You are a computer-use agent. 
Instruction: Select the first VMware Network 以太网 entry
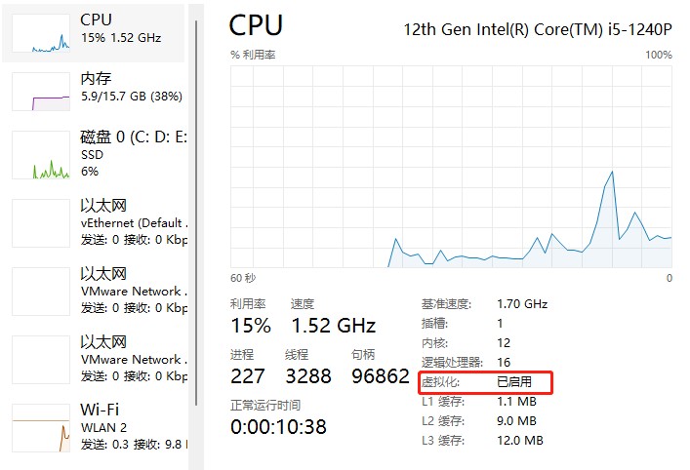[x=94, y=291]
